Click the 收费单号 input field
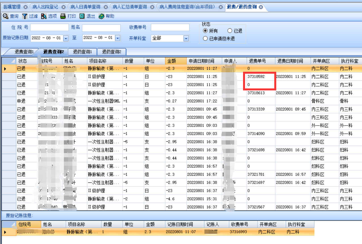 coord(170,27)
